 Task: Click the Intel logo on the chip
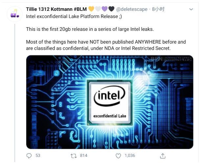[x=109, y=95]
